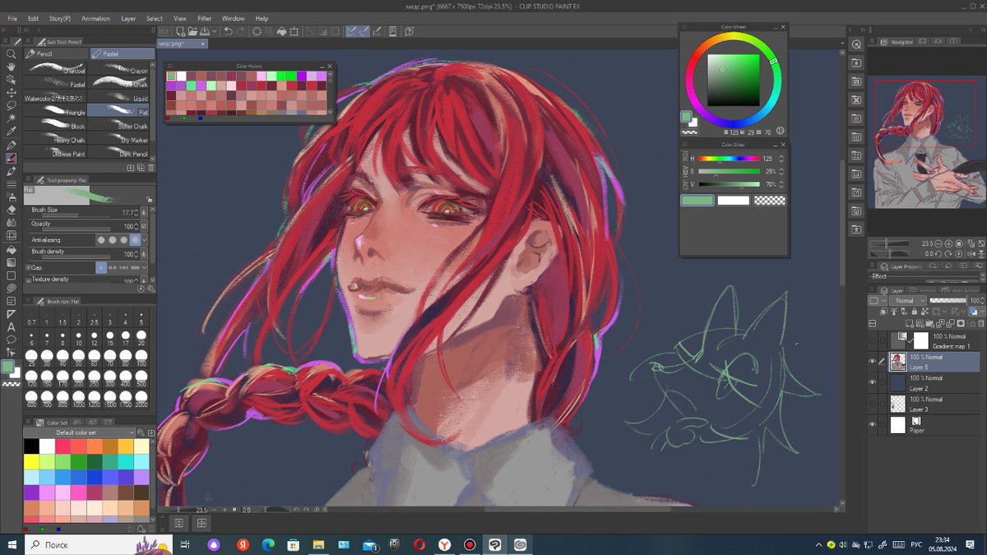
Task: Choose the Crayon brush
Action: 120,69
